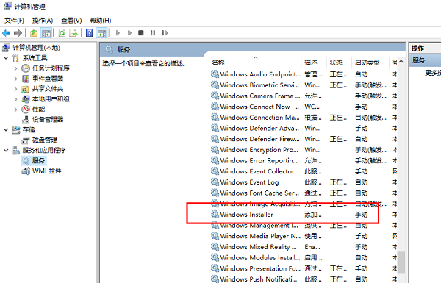Collapse the 系统工具 tree node

[6, 58]
